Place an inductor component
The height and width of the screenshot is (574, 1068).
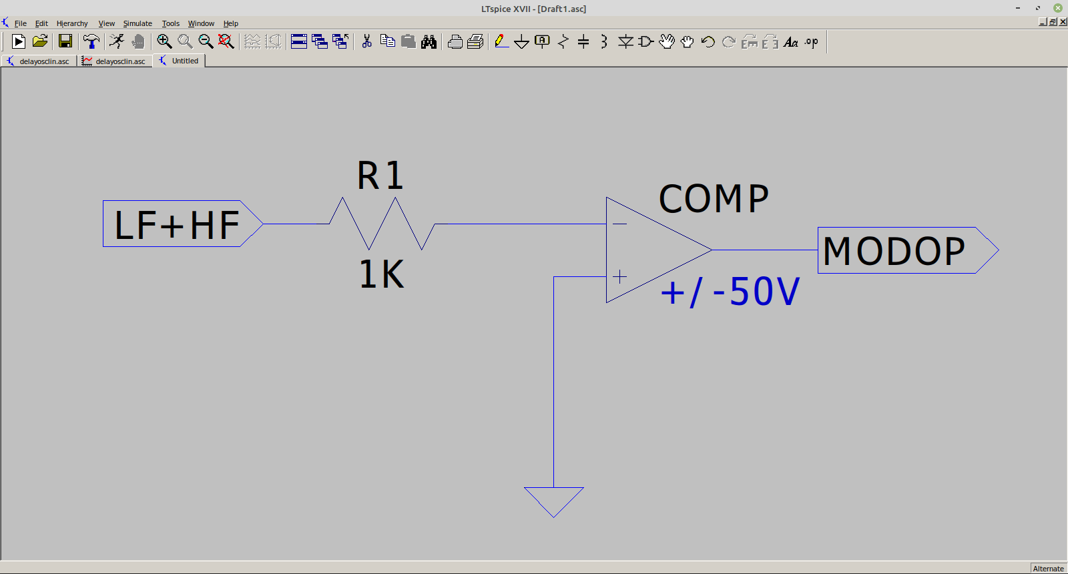click(604, 41)
